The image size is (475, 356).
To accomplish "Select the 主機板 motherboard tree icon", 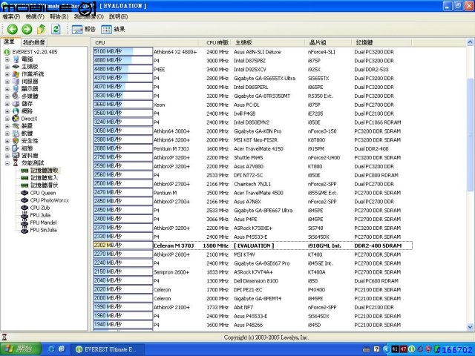I will coord(16,67).
